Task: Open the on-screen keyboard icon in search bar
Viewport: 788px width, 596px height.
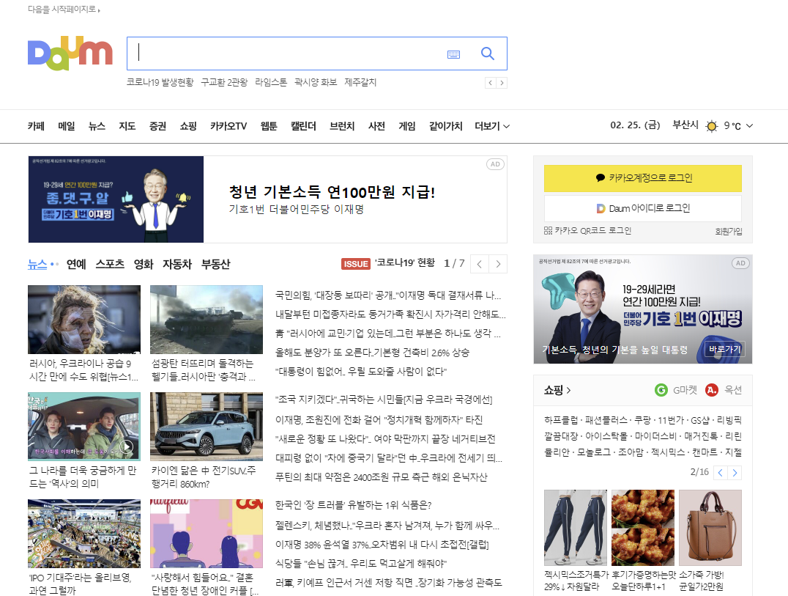Action: [454, 54]
